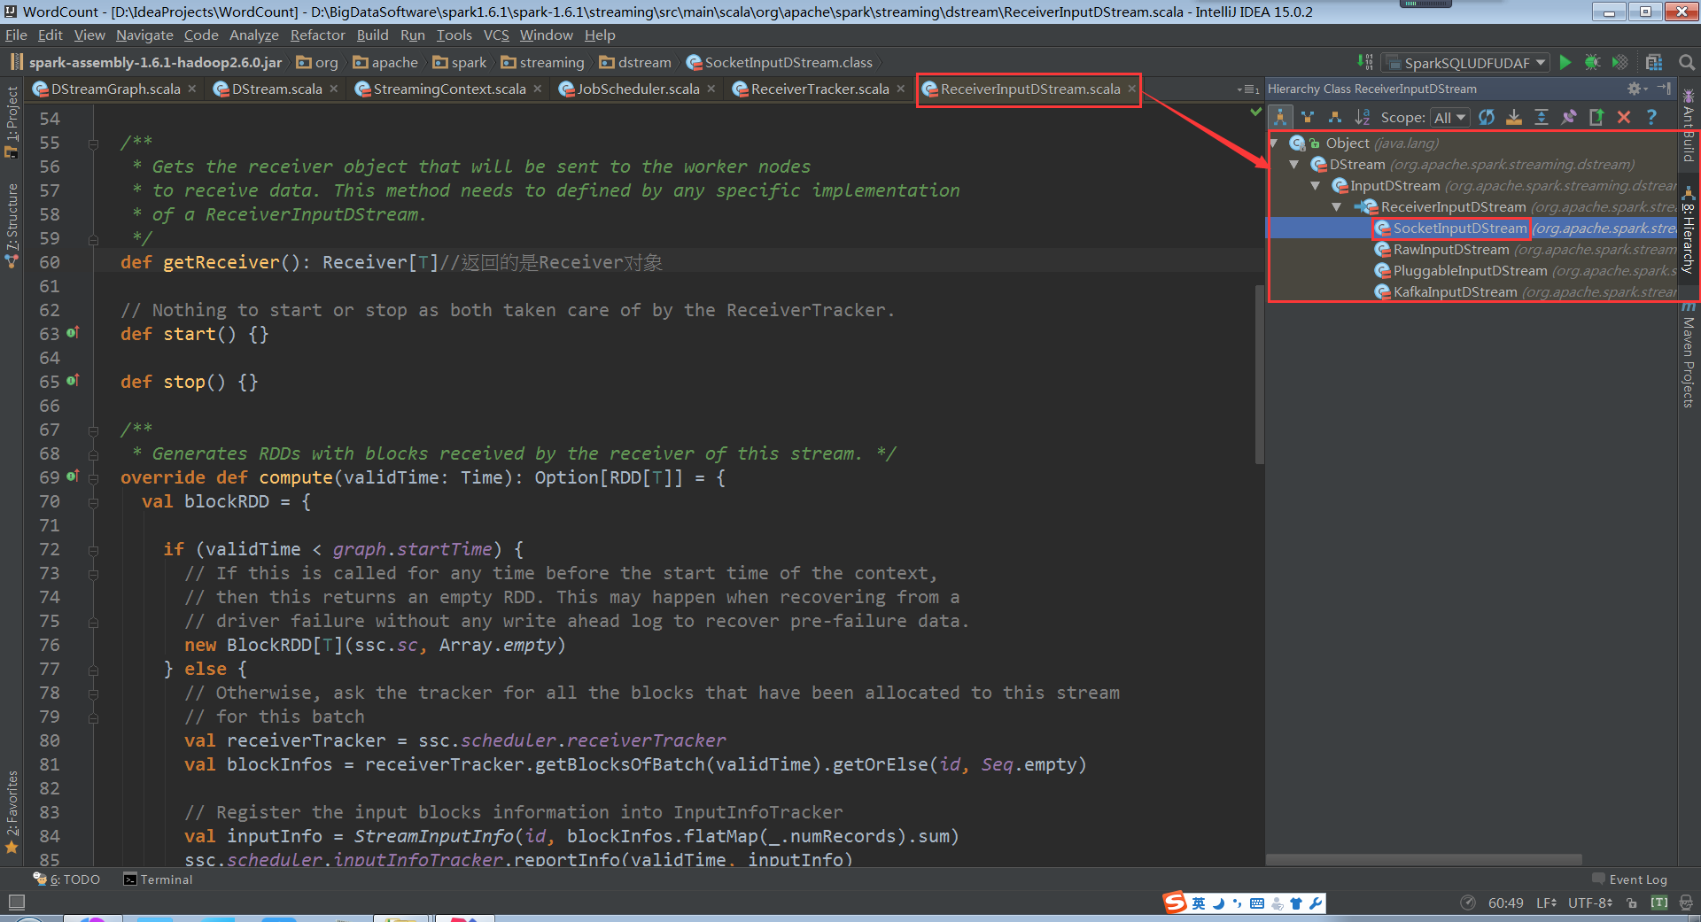Open the Scope All dropdown
Viewport: 1701px width, 922px height.
1450,118
